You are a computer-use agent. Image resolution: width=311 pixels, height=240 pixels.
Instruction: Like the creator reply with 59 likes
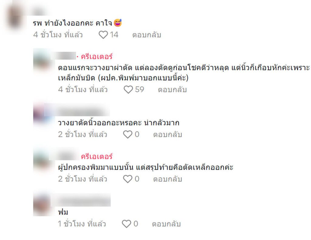[128, 90]
